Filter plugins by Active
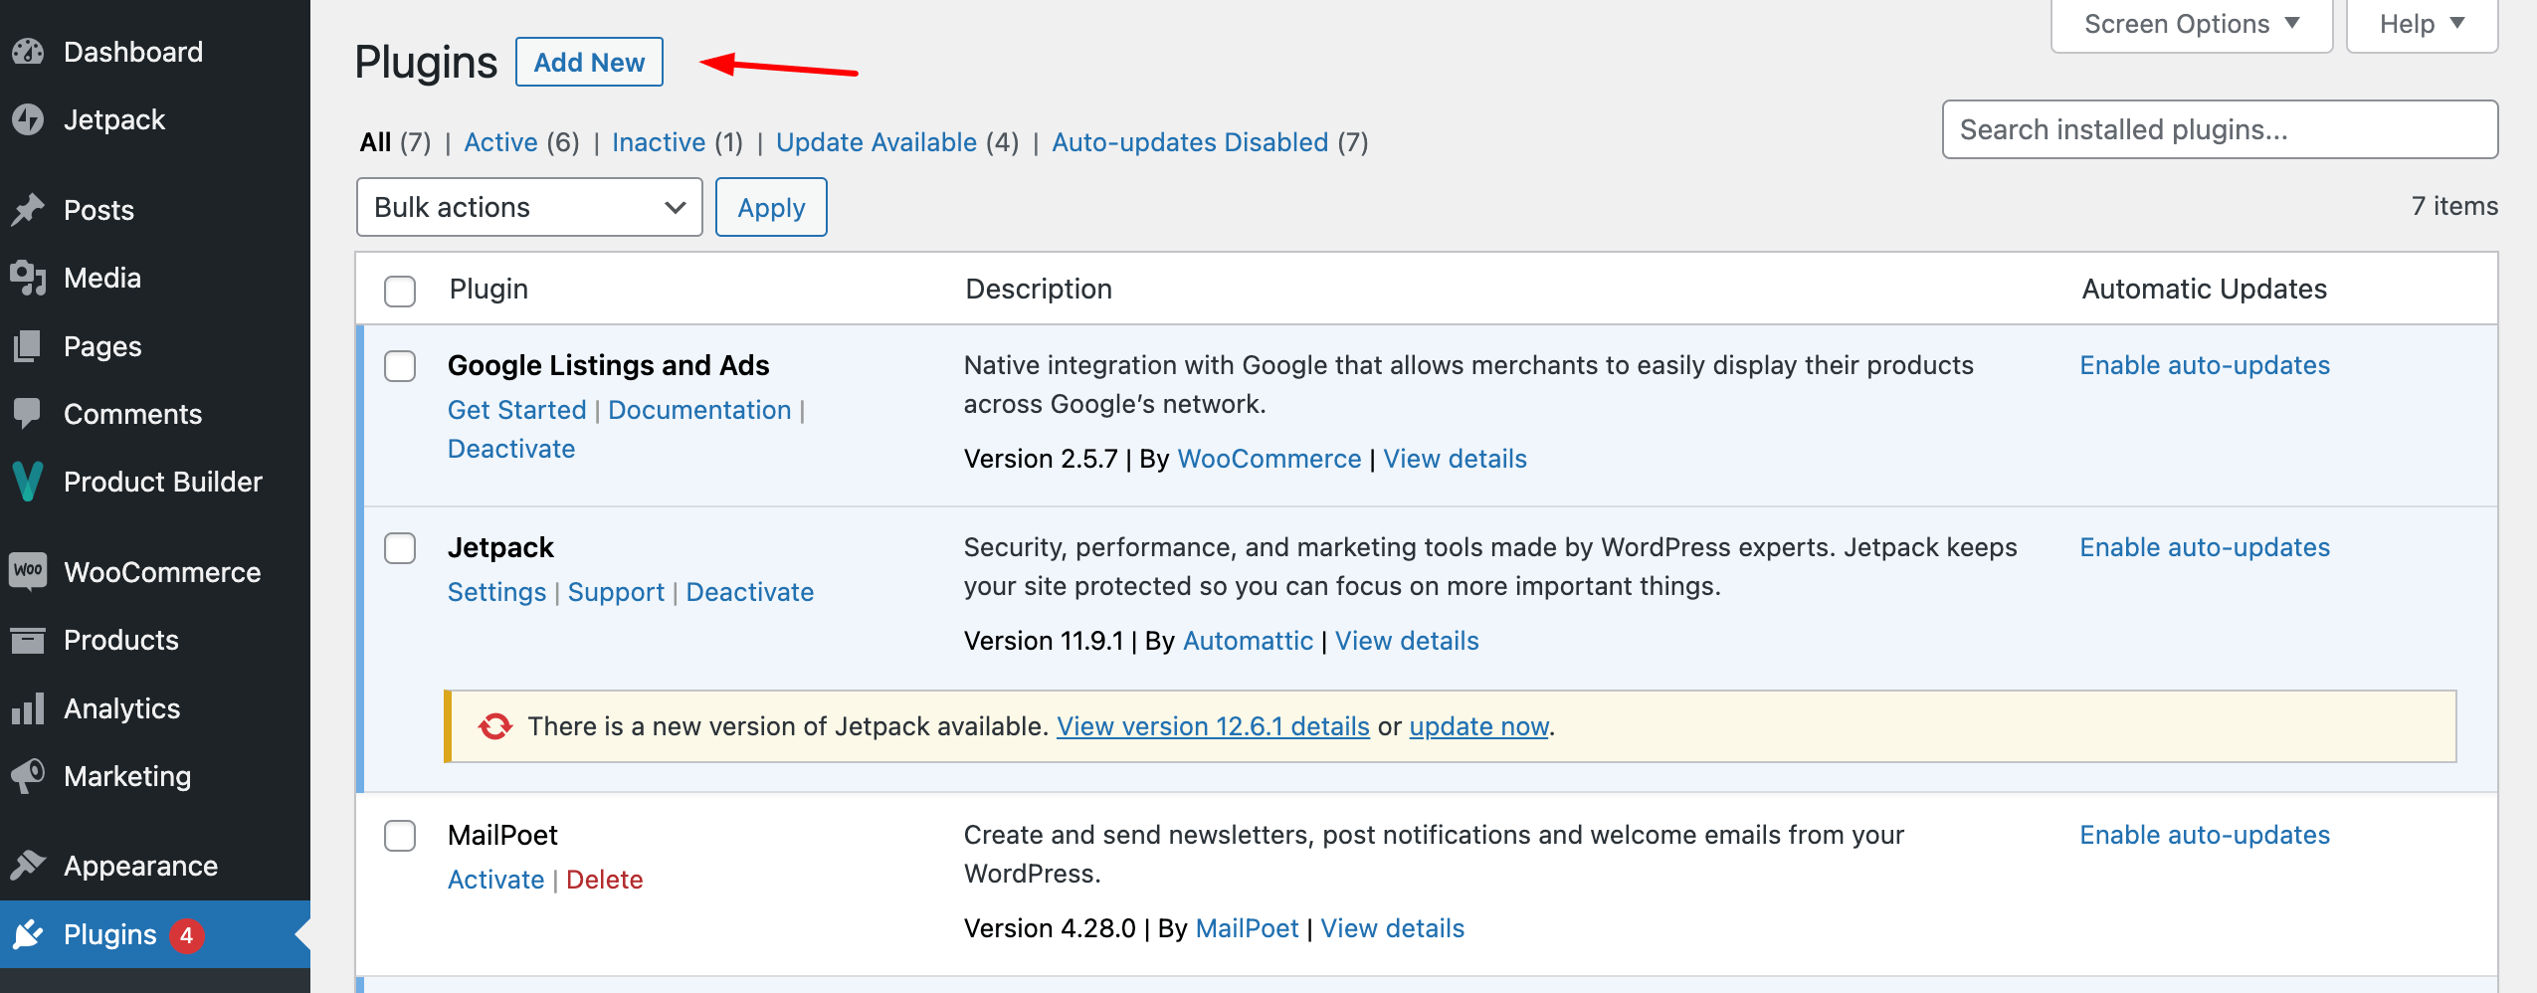 [500, 142]
